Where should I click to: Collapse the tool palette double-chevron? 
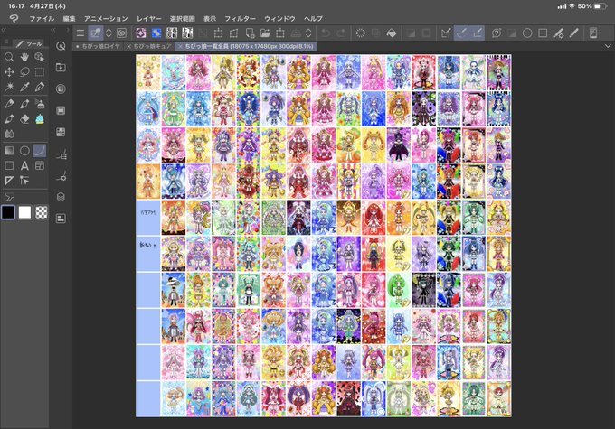4,30
